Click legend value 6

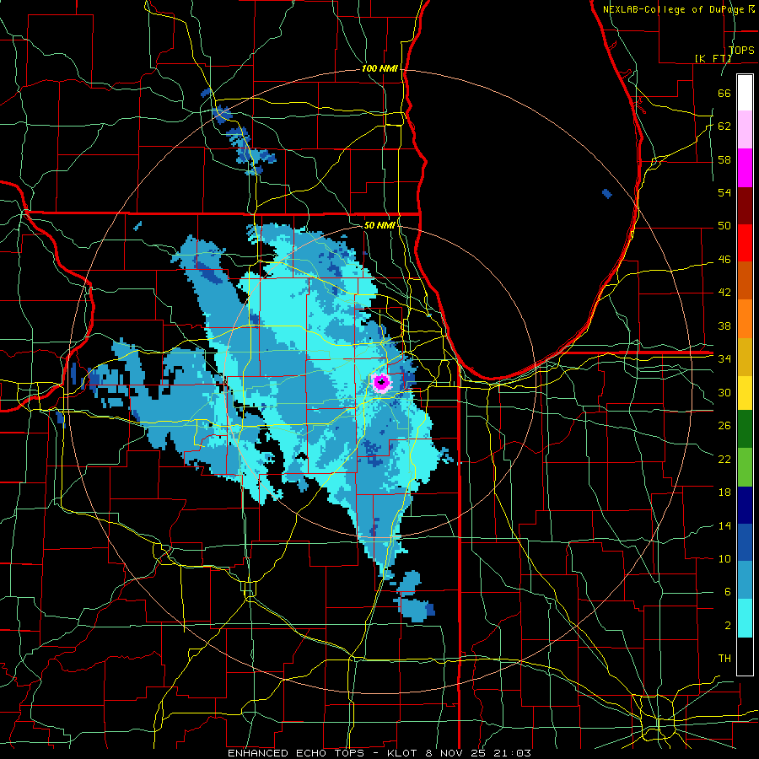pyautogui.click(x=727, y=591)
